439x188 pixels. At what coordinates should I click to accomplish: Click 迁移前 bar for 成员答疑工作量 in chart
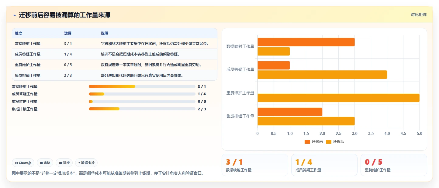(x=274, y=65)
